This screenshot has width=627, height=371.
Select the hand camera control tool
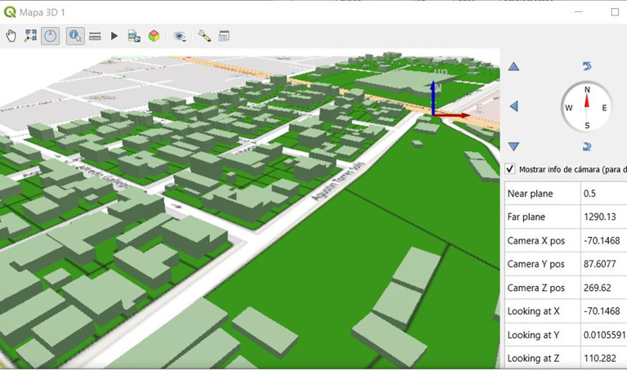tap(11, 36)
